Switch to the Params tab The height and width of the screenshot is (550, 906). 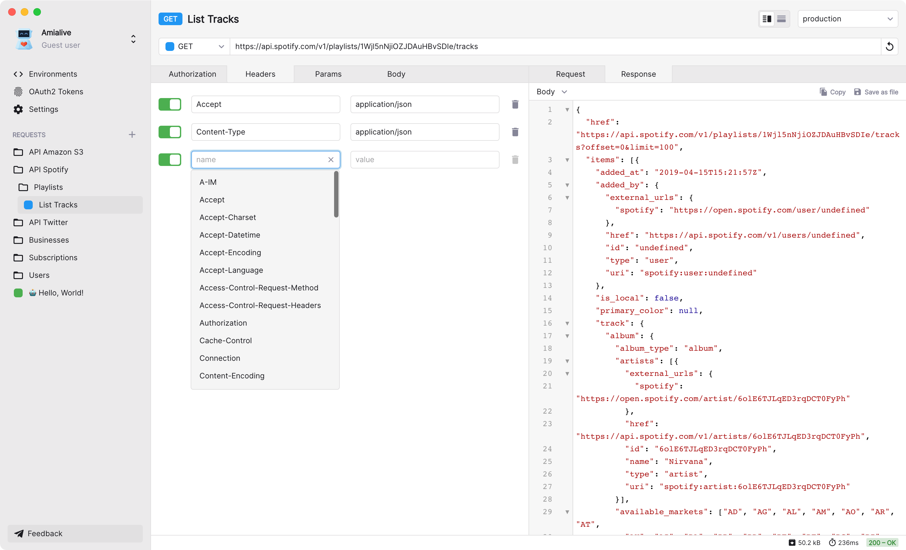[328, 74]
